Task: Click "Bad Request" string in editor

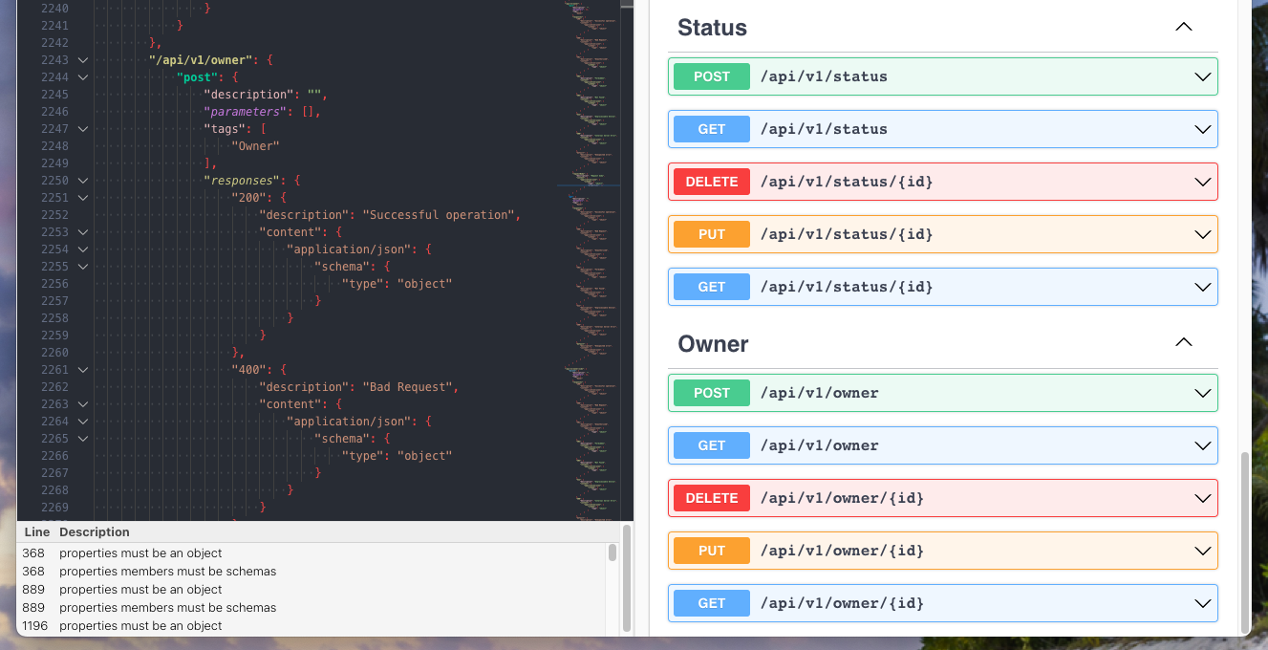Action: pos(407,387)
